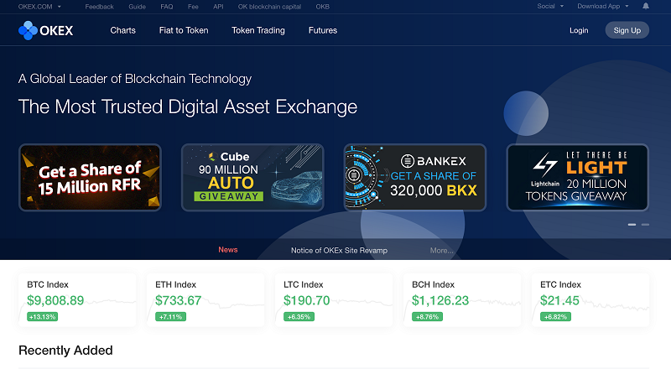The image size is (671, 369).
Task: Open the Futures menu item
Action: [323, 30]
